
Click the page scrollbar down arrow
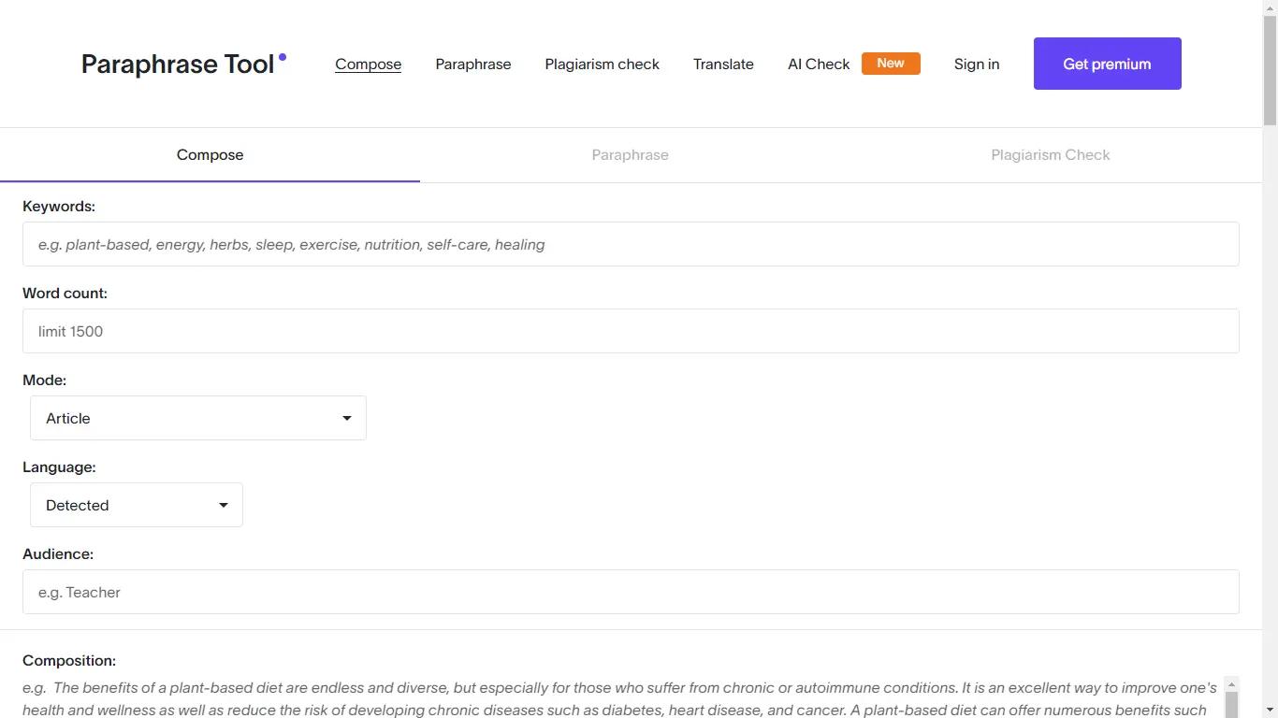[x=1270, y=711]
